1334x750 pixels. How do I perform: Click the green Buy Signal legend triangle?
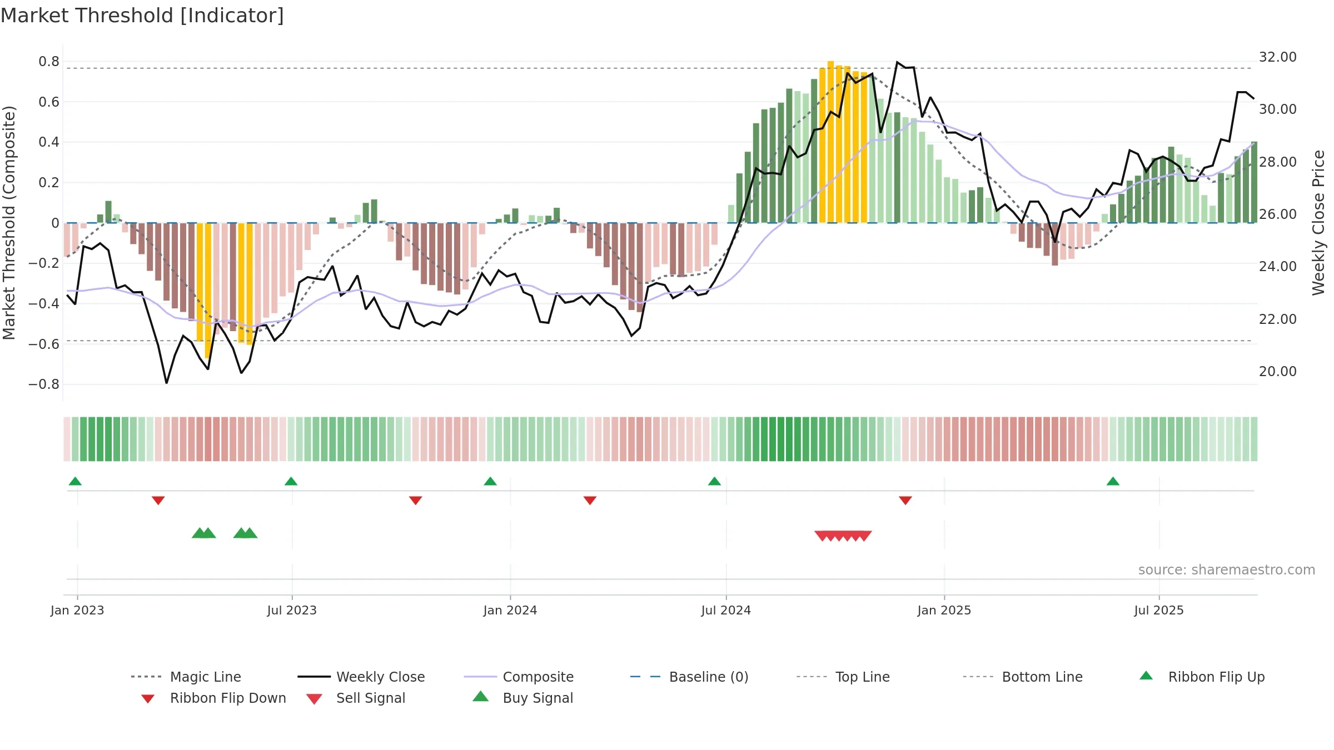481,696
